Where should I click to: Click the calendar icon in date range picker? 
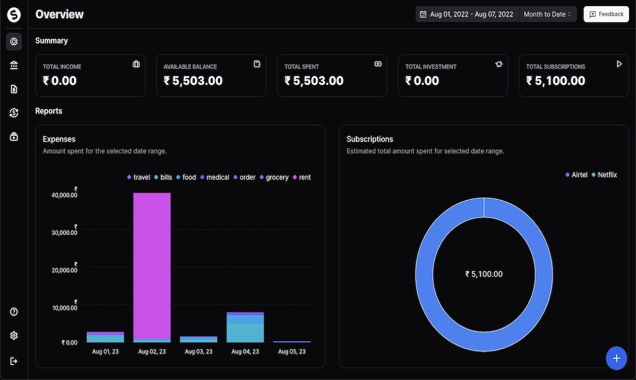423,14
